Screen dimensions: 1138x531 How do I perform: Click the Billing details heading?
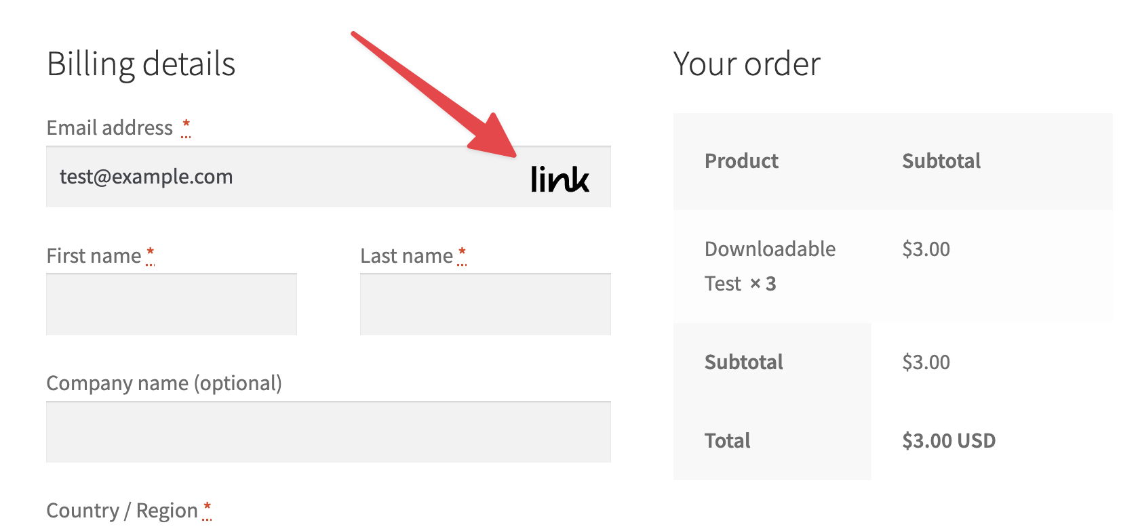click(141, 64)
